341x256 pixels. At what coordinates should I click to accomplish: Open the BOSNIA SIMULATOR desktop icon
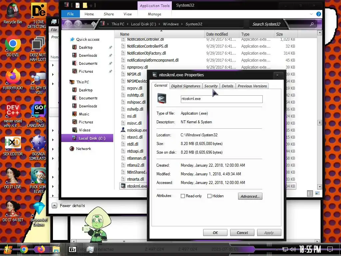click(x=38, y=148)
